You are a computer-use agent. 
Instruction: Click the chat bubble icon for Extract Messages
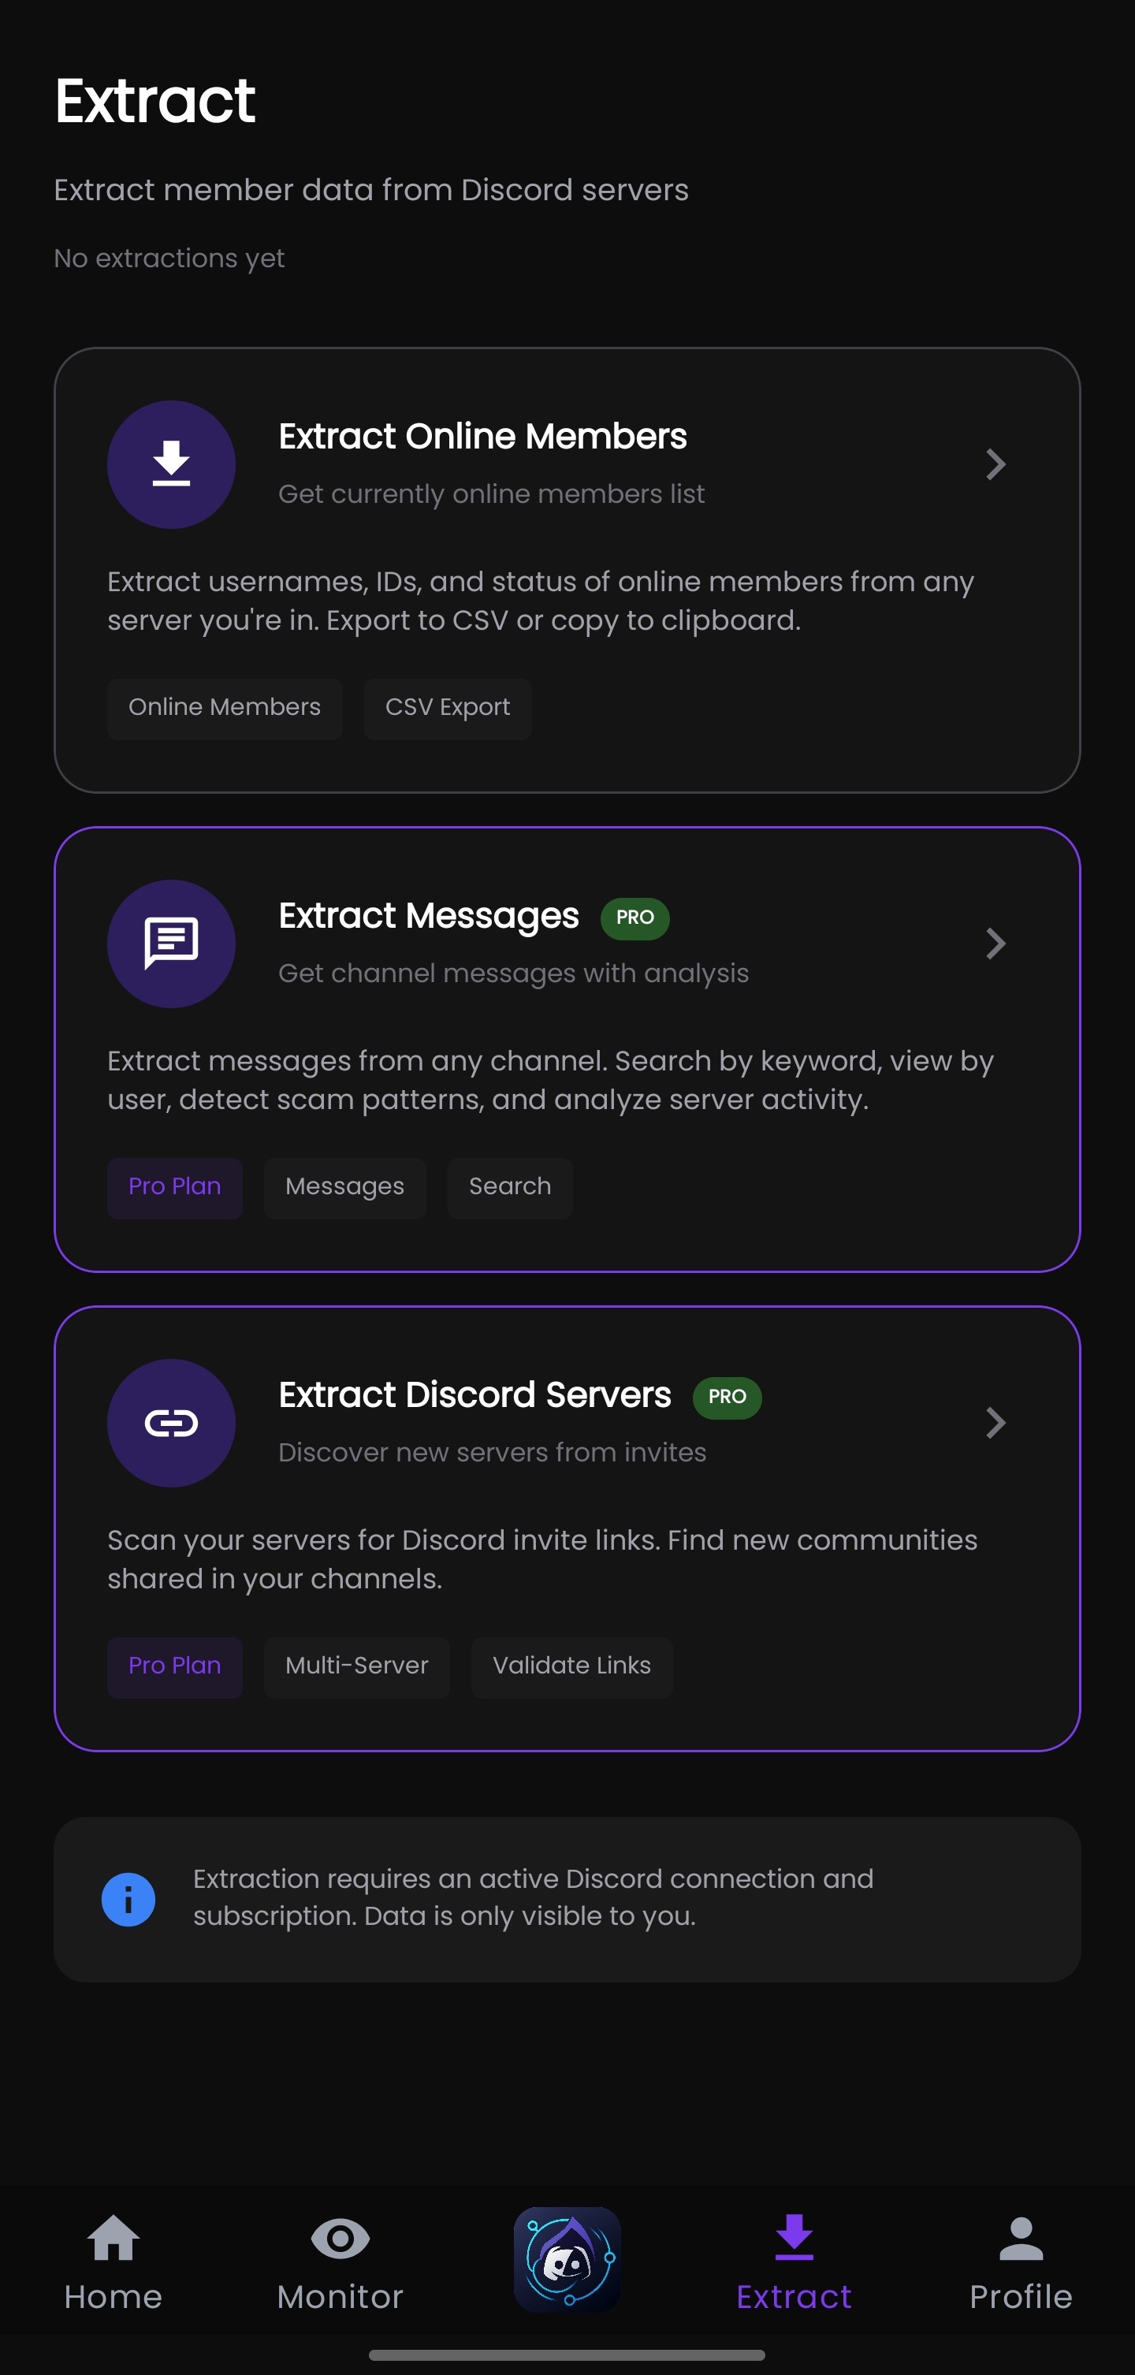pyautogui.click(x=172, y=944)
